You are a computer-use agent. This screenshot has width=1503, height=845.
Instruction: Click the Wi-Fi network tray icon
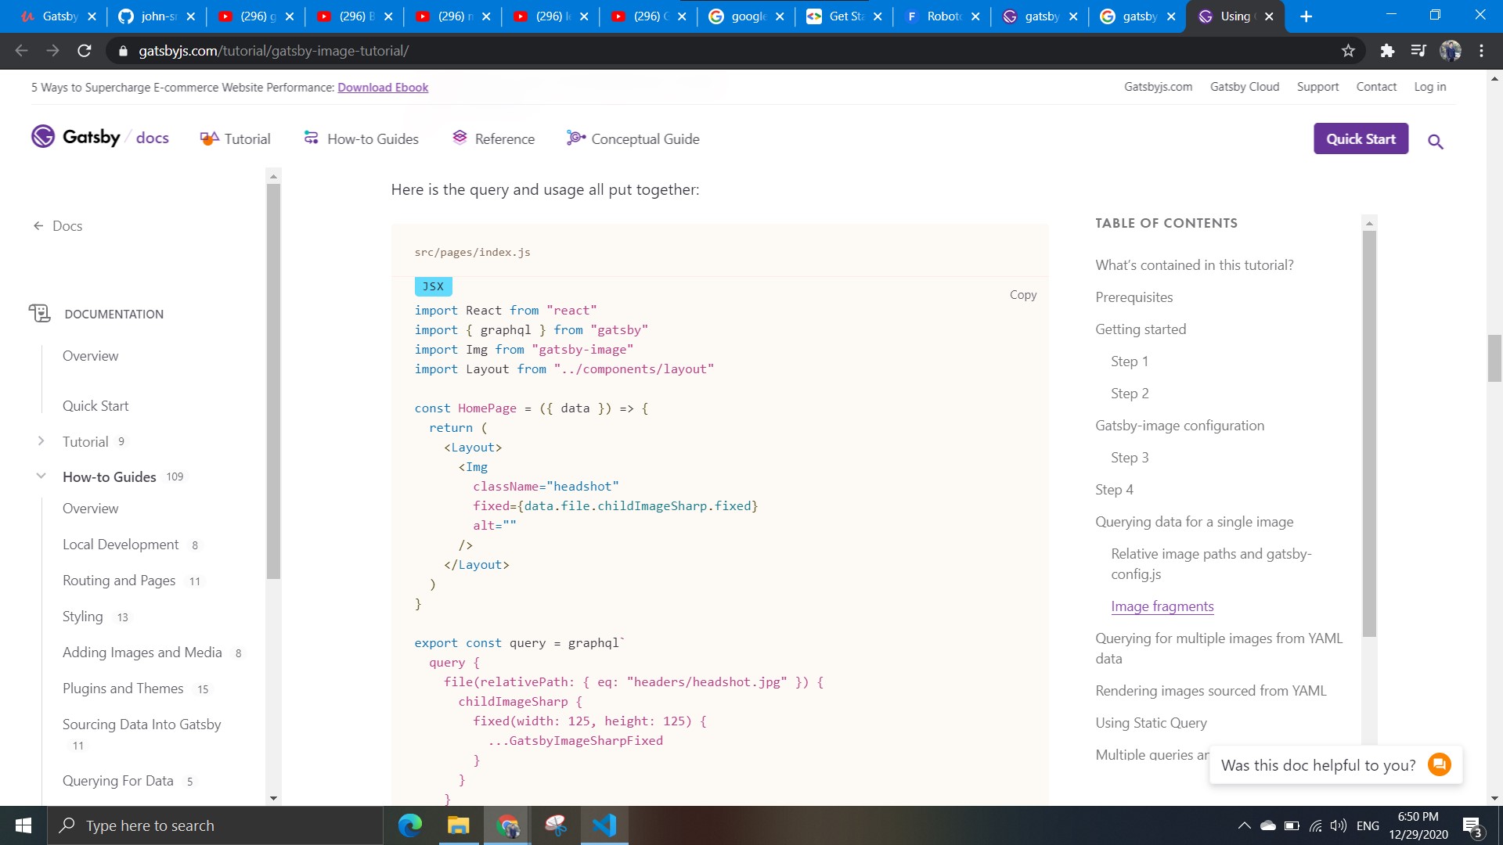click(1316, 825)
